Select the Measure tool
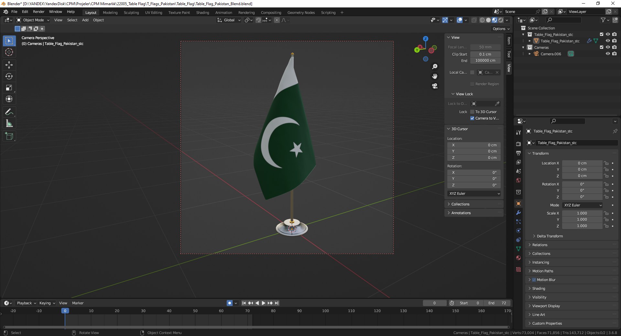The width and height of the screenshot is (621, 336). pos(9,123)
